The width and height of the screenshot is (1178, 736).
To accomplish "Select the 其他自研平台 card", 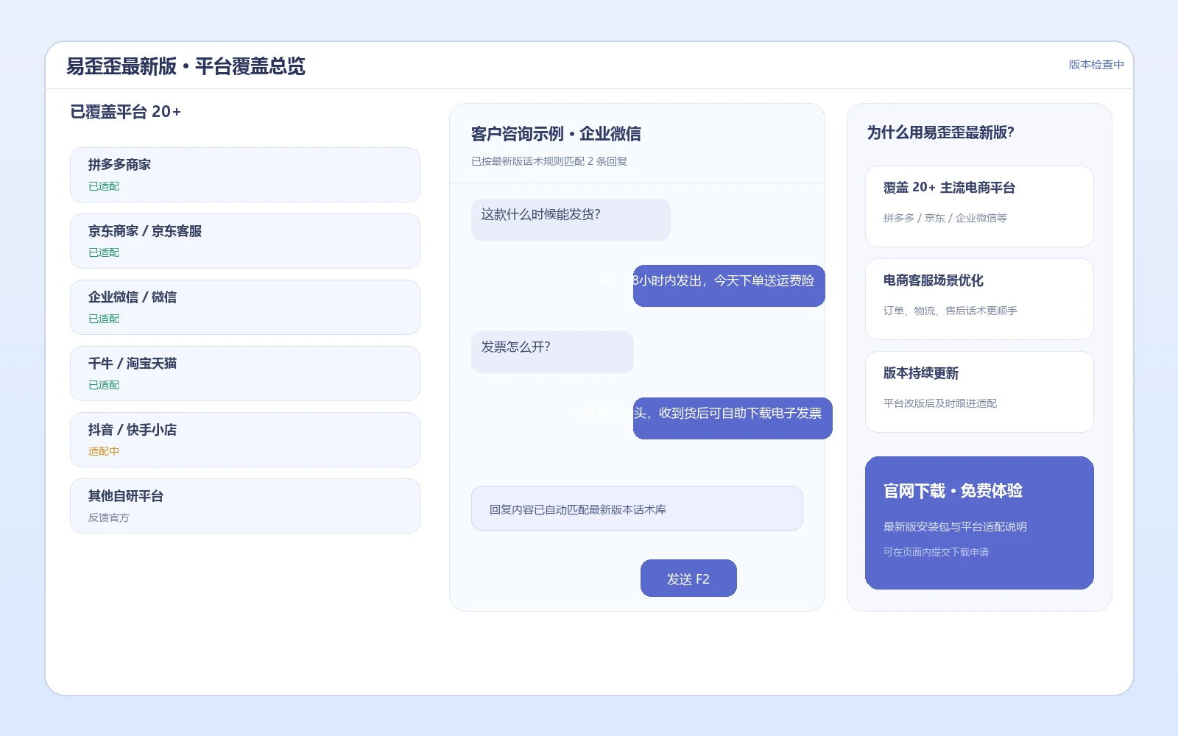I will tap(245, 506).
